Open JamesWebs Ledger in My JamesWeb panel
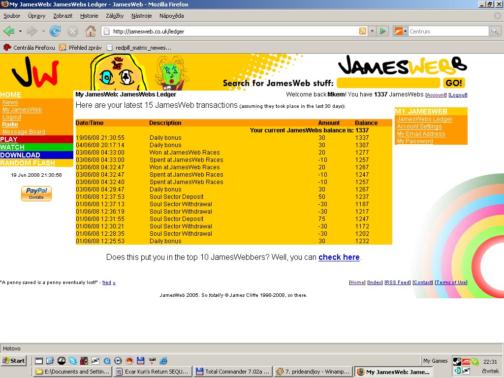 coord(425,119)
